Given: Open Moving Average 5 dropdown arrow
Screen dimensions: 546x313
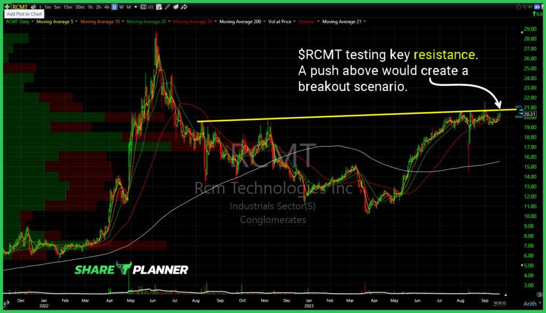Looking at the screenshot, I should coord(76,21).
